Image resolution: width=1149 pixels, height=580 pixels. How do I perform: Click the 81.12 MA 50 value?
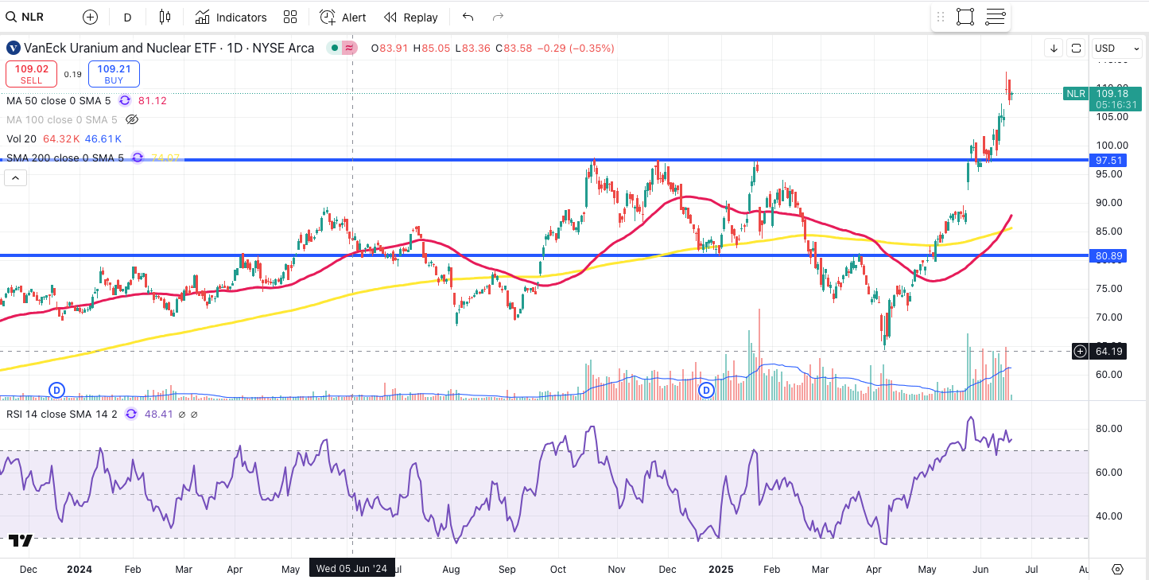click(153, 100)
